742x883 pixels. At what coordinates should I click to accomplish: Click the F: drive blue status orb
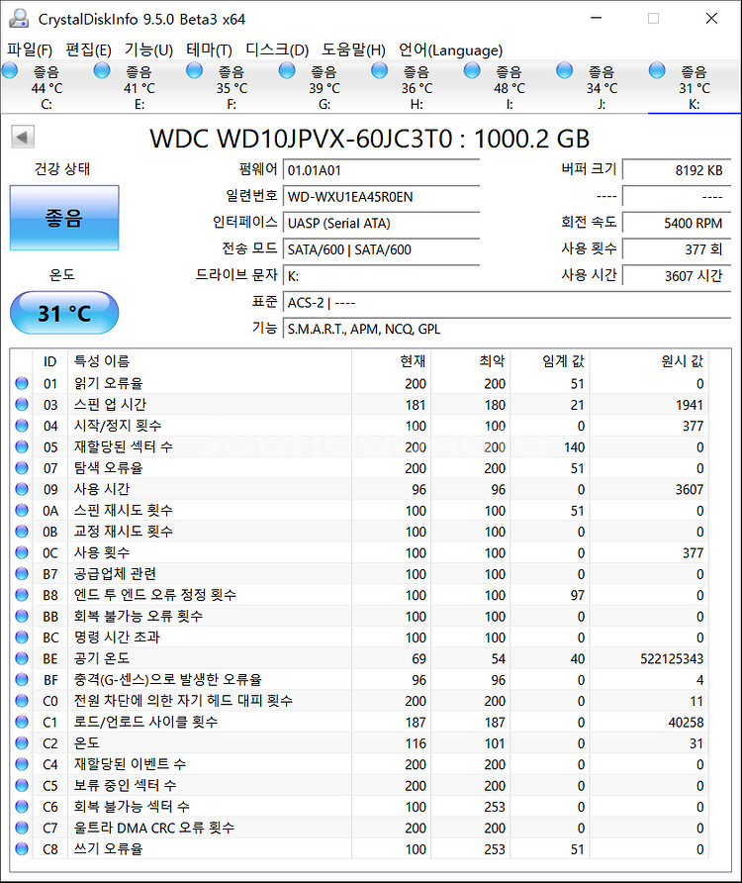point(194,71)
